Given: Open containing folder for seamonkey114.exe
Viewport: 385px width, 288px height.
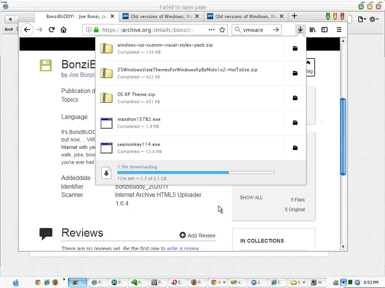Looking at the screenshot, I should (x=295, y=148).
